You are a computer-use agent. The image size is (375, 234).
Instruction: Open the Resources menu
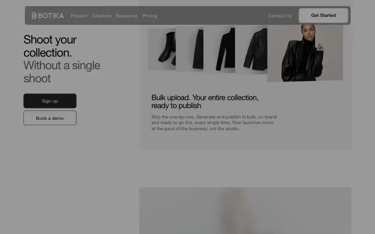tap(127, 16)
